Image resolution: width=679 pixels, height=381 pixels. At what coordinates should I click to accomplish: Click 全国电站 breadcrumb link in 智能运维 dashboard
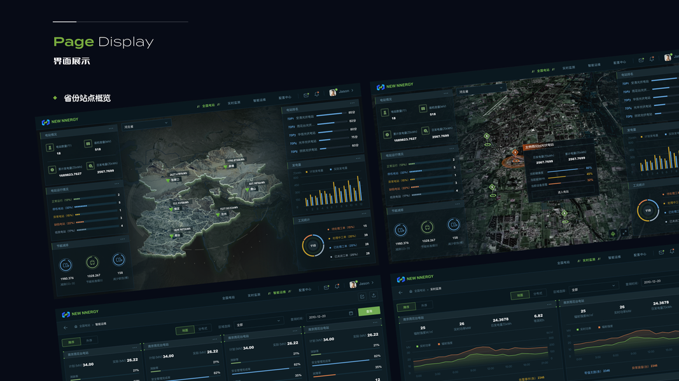click(85, 326)
